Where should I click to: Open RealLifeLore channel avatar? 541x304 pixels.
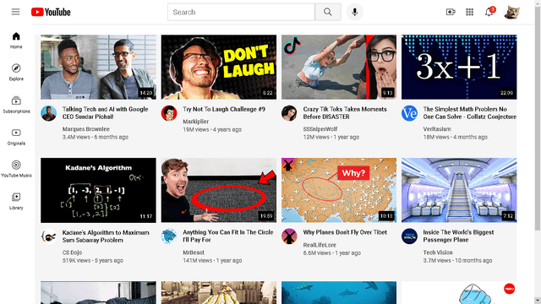point(289,236)
